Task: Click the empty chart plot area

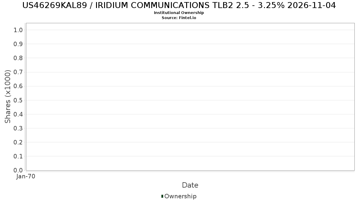Action: point(190,96)
